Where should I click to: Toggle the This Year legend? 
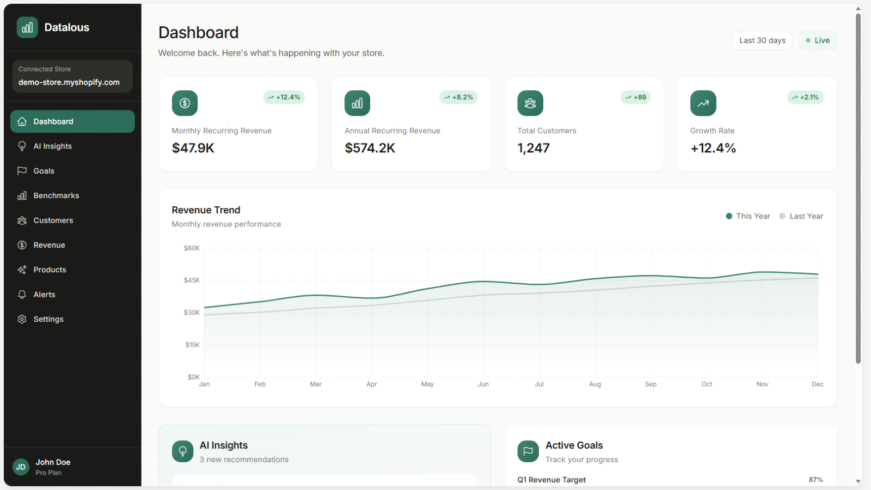[x=748, y=216]
